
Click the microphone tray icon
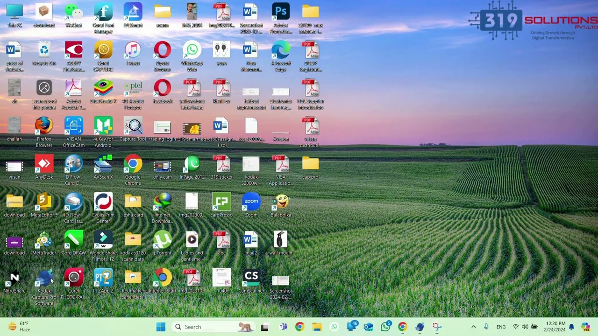click(486, 327)
